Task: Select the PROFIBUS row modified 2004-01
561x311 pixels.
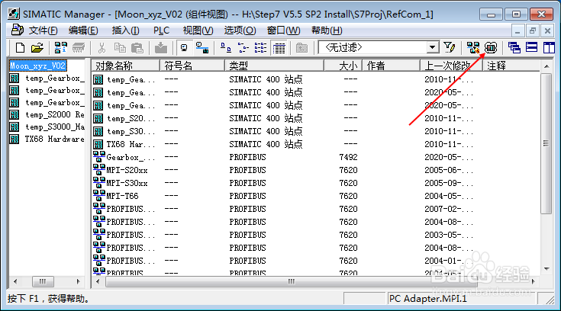Action: click(x=124, y=261)
